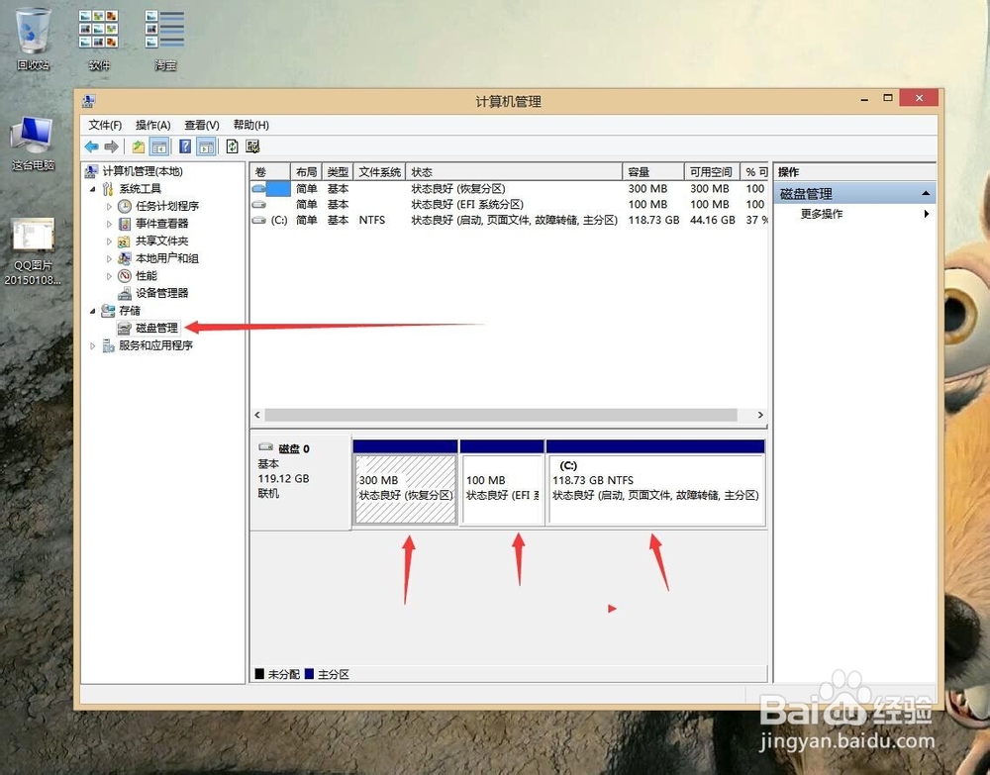Open the 这台电脑 desktop icon

(x=33, y=144)
